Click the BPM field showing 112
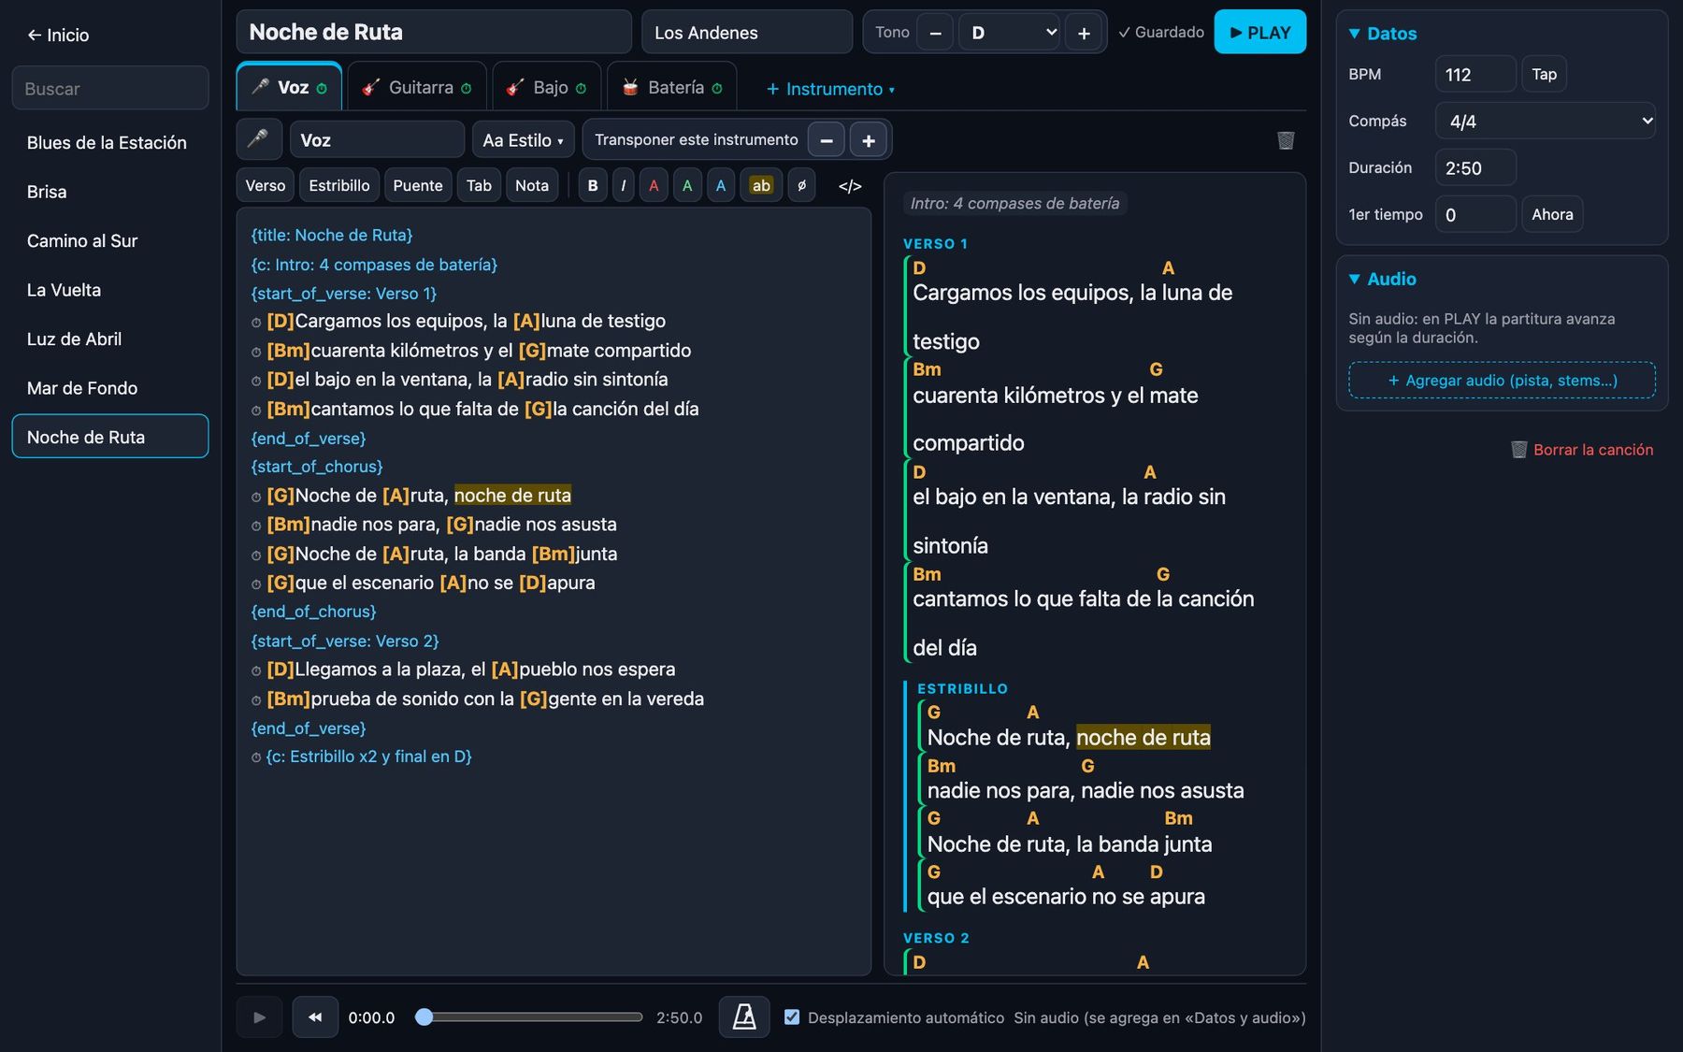The height and width of the screenshot is (1052, 1683). click(x=1475, y=74)
